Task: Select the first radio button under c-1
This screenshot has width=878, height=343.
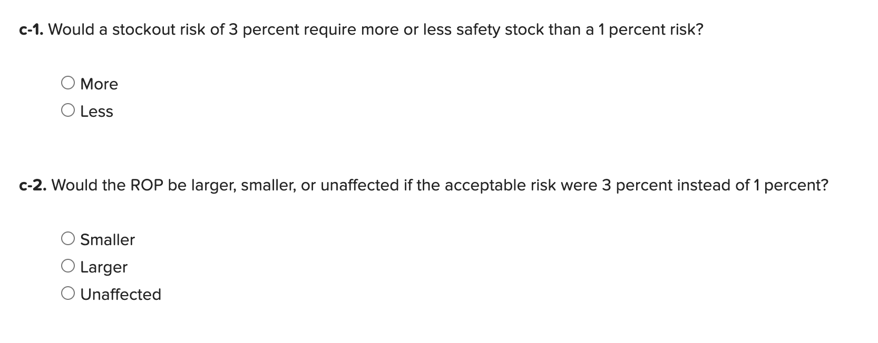Action: 69,82
